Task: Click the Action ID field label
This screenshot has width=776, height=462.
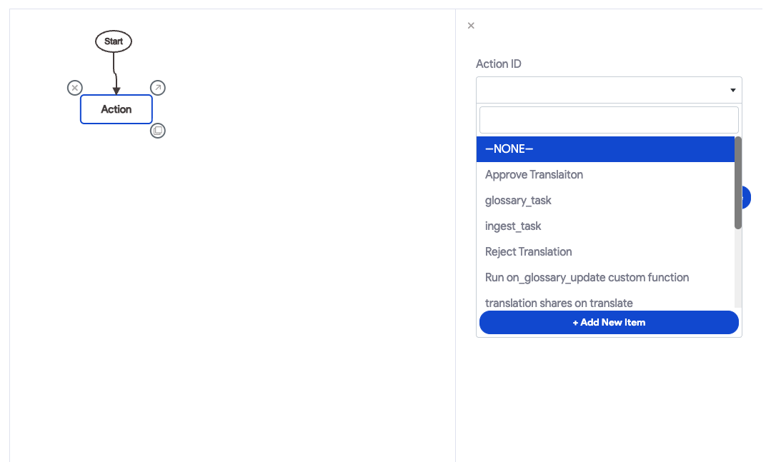Action: pos(499,64)
